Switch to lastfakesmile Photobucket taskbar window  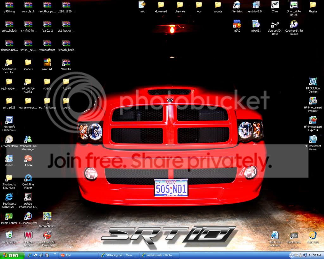[159, 255]
